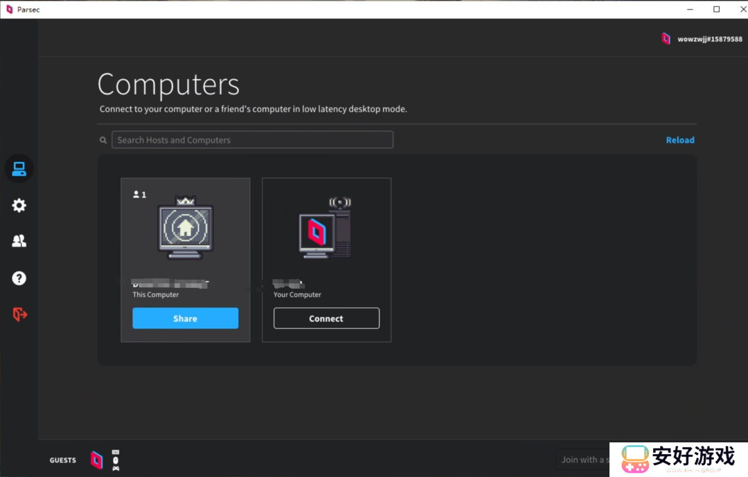Toggle guest gamepad permission icon

pyautogui.click(x=116, y=468)
